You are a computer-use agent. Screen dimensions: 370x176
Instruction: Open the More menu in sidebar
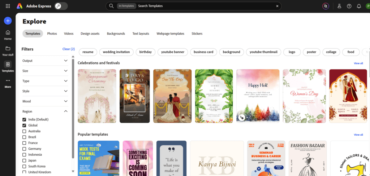tap(8, 83)
